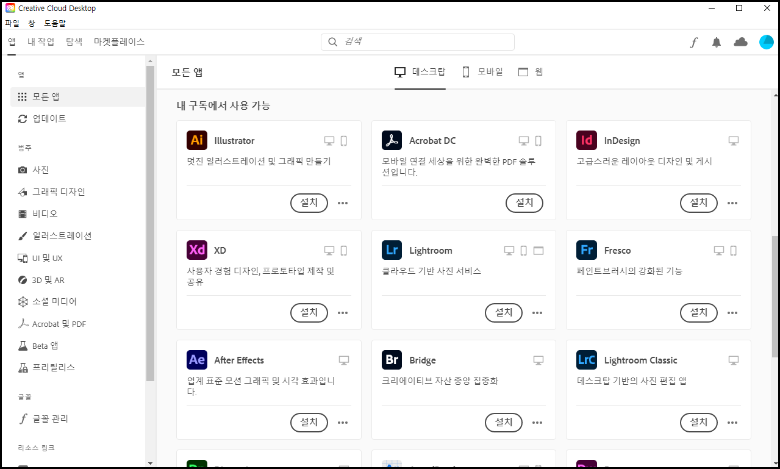
Task: Click the search magnifier icon
Action: pyautogui.click(x=333, y=42)
